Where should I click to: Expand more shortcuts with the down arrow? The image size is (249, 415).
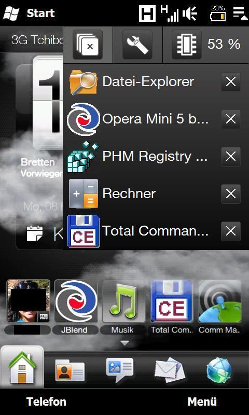[125, 343]
